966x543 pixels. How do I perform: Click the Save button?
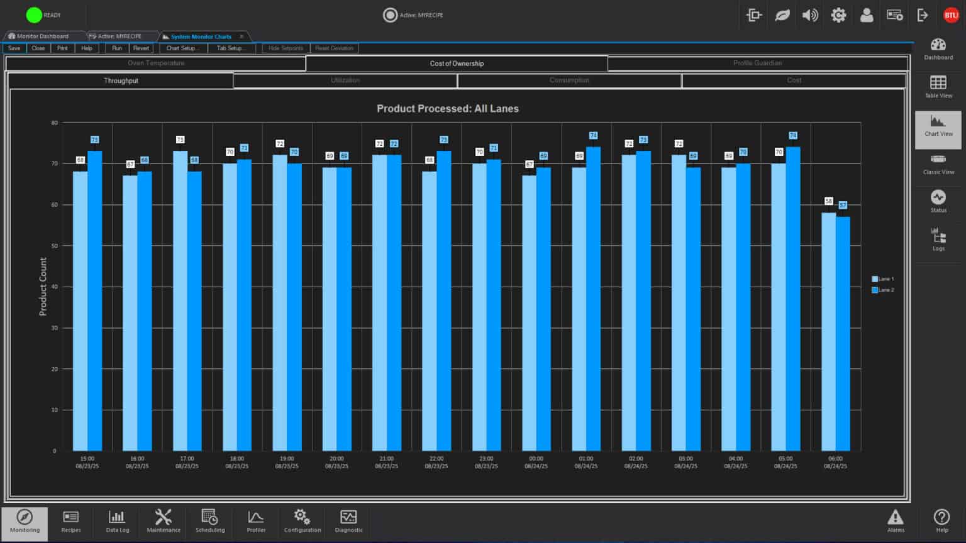pyautogui.click(x=14, y=48)
